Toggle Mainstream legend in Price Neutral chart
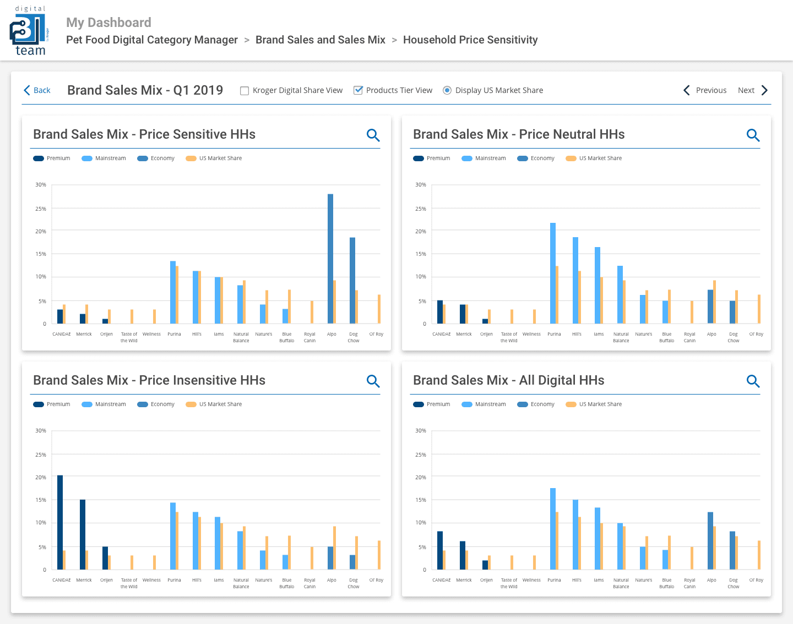Viewport: 793px width, 624px height. tap(484, 158)
